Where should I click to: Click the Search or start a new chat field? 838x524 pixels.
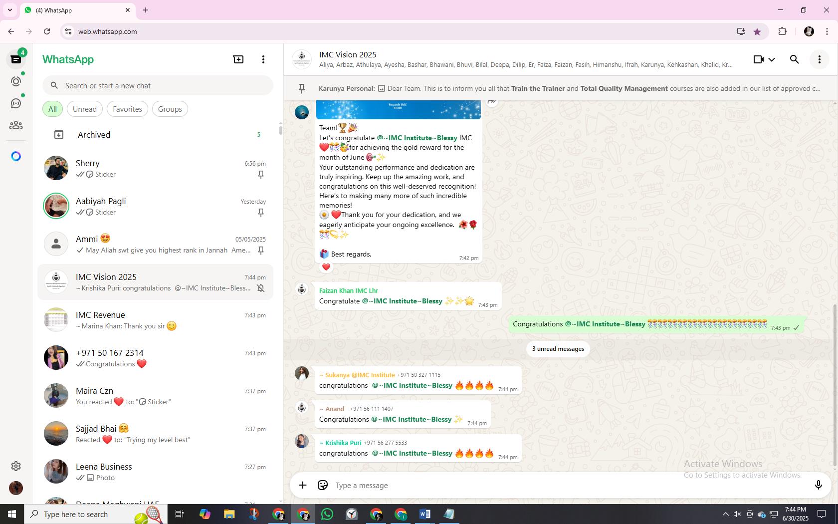tap(158, 86)
